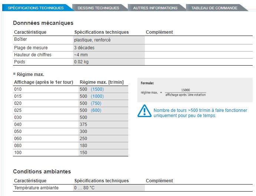This screenshot has height=196, width=256.
Task: Click the gray square bullet beside Régime max.
Action: [x=14, y=74]
